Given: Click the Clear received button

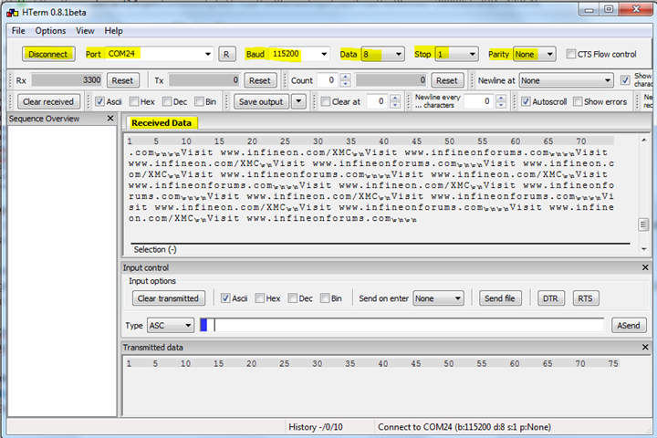Looking at the screenshot, I should pyautogui.click(x=48, y=101).
